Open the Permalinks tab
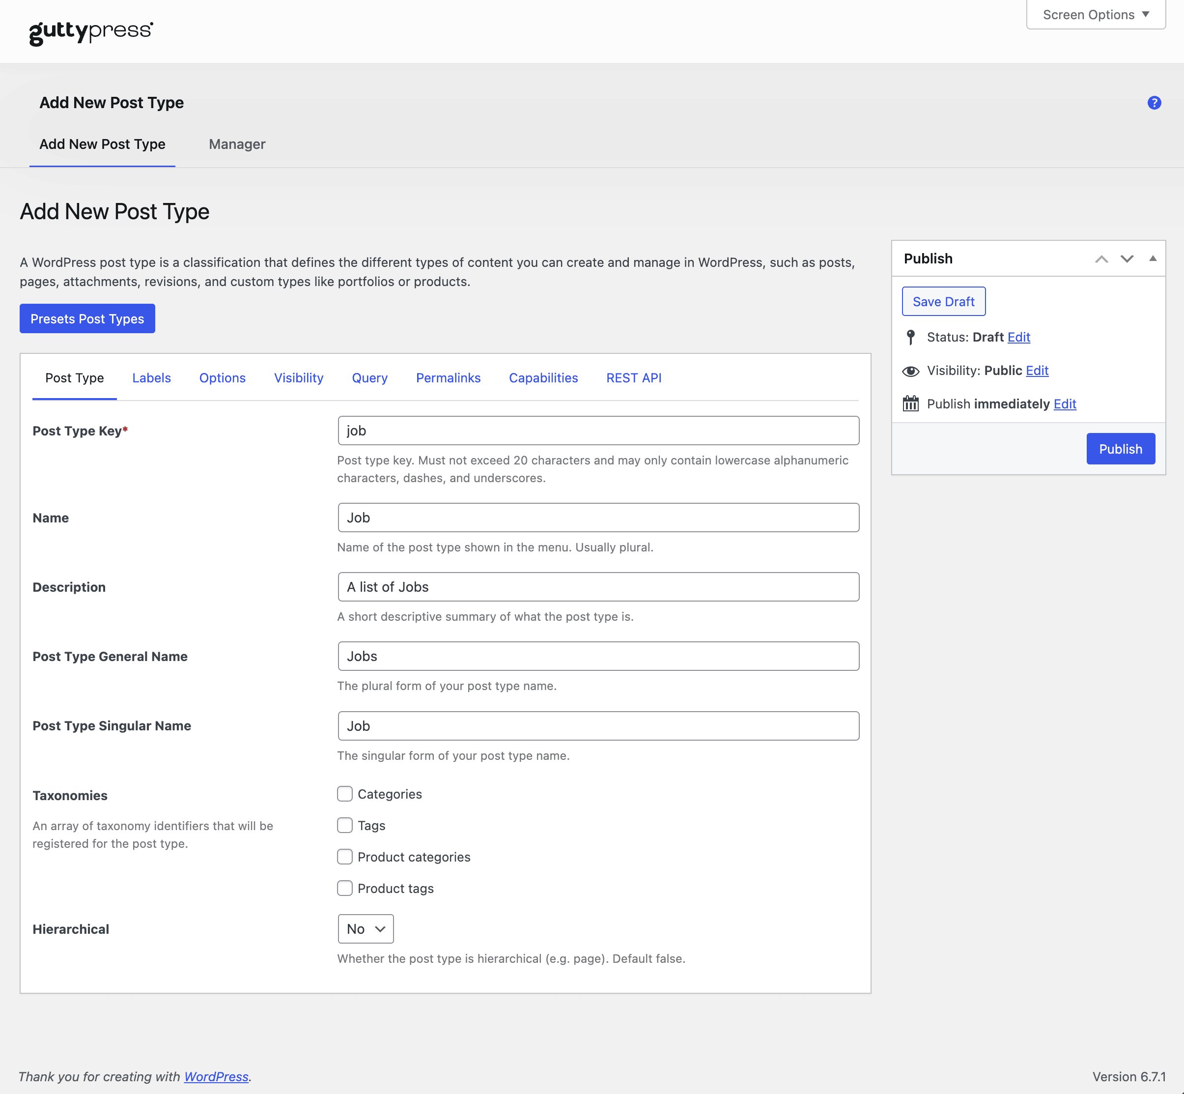This screenshot has height=1094, width=1184. pos(449,377)
